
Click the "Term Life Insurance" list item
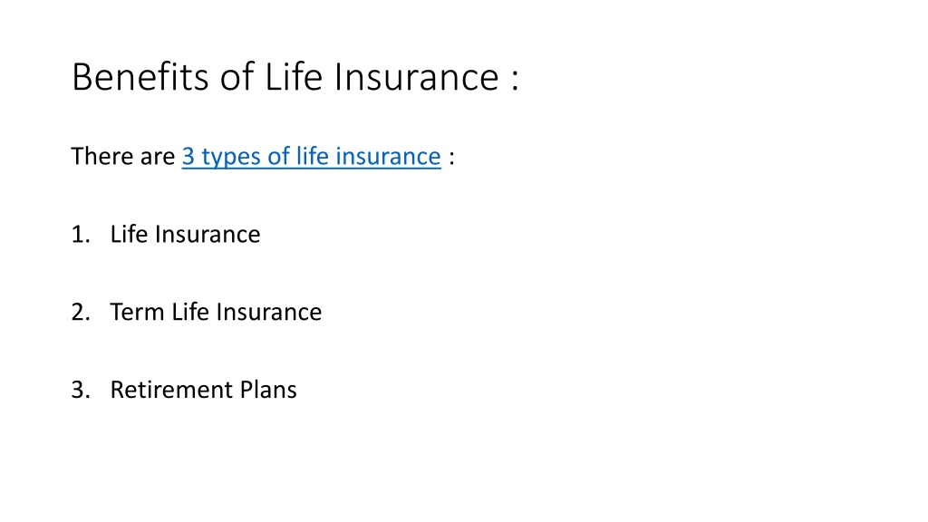[x=216, y=312]
